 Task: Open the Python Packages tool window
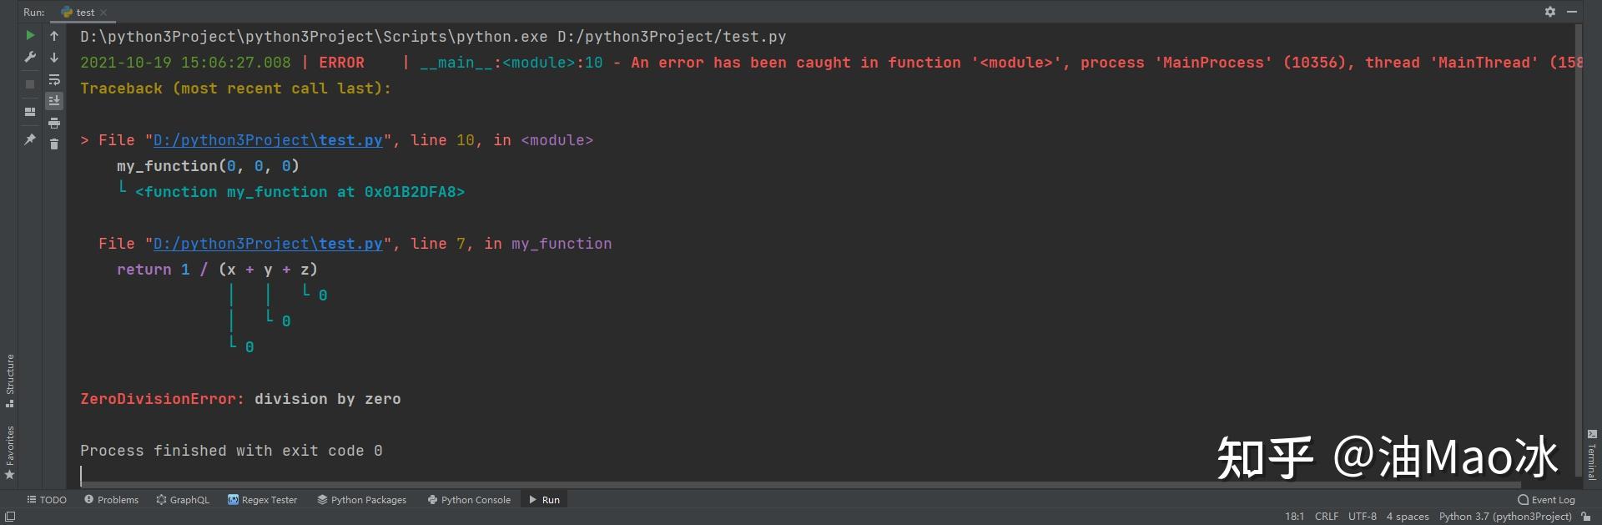tap(361, 500)
